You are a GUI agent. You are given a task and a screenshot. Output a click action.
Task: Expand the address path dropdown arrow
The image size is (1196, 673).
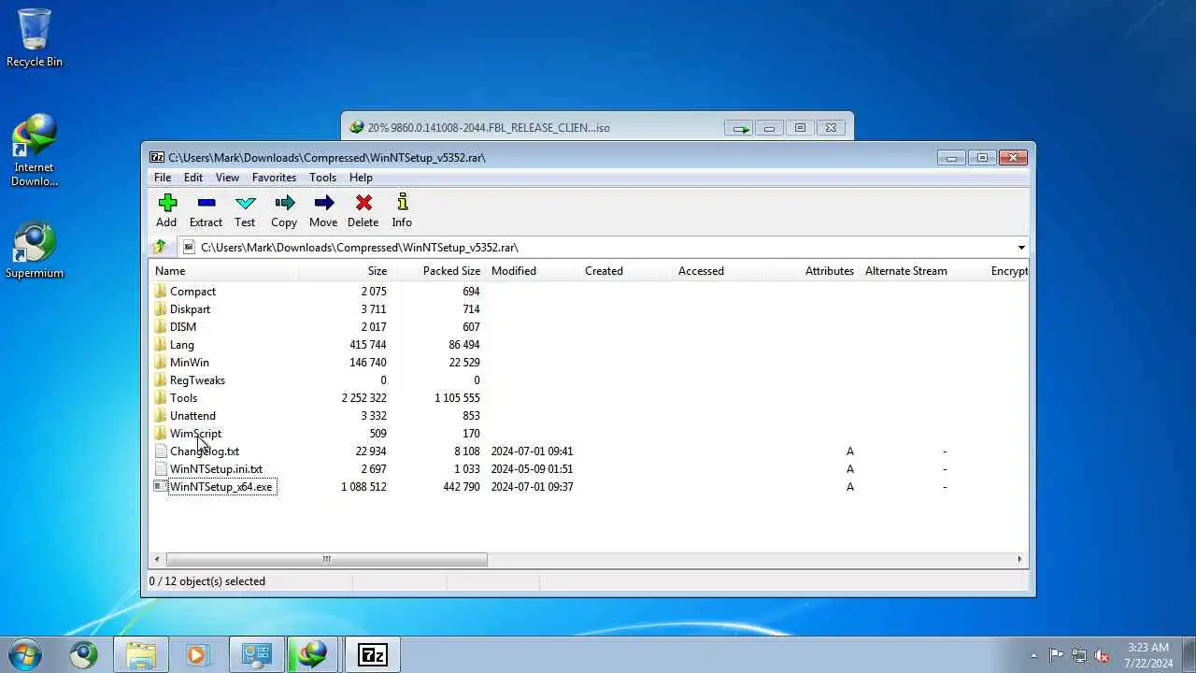1020,248
